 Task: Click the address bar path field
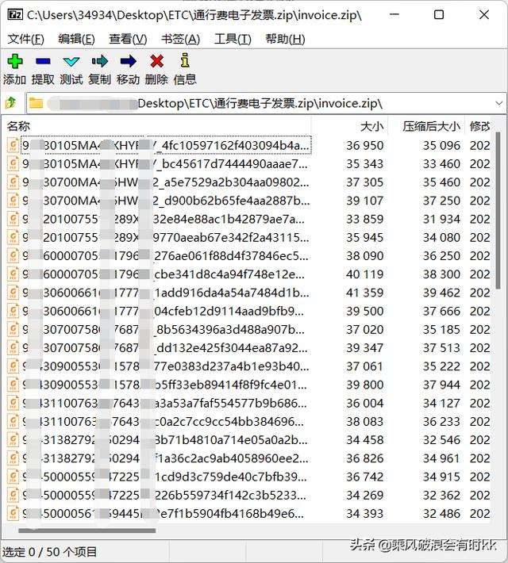click(262, 103)
